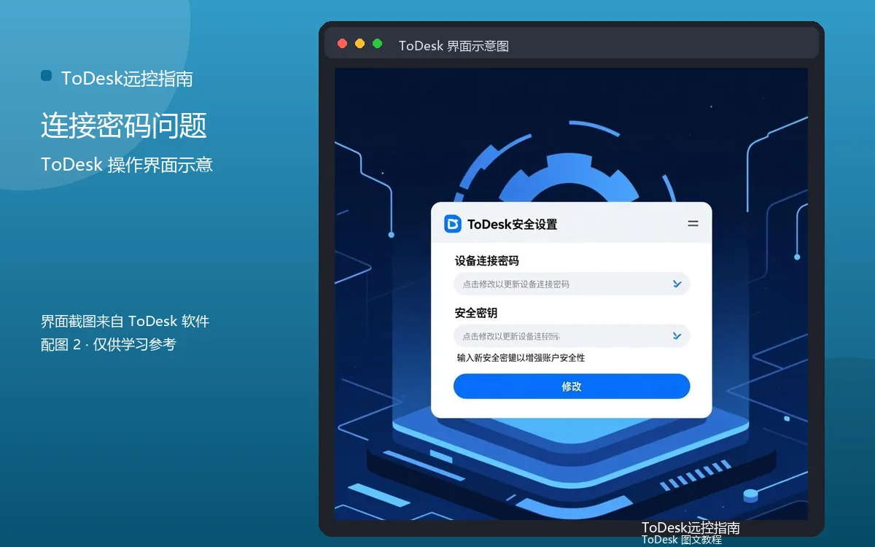The image size is (875, 547).
Task: Click the green maximize window button
Action: click(x=377, y=44)
